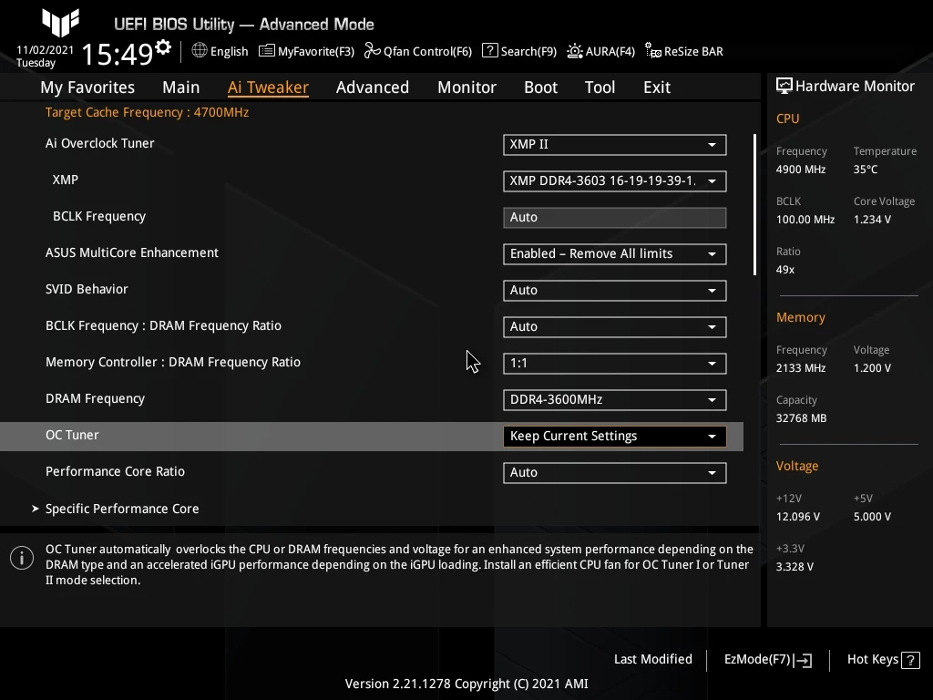Open ASUS MultiCore Enhancement dropdown
The height and width of the screenshot is (700, 933).
(615, 254)
